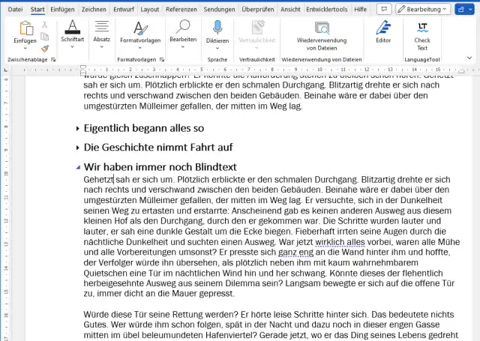Collapse 'Wir haben immer noch Blindtext' heading
This screenshot has width=480, height=341.
coord(77,167)
